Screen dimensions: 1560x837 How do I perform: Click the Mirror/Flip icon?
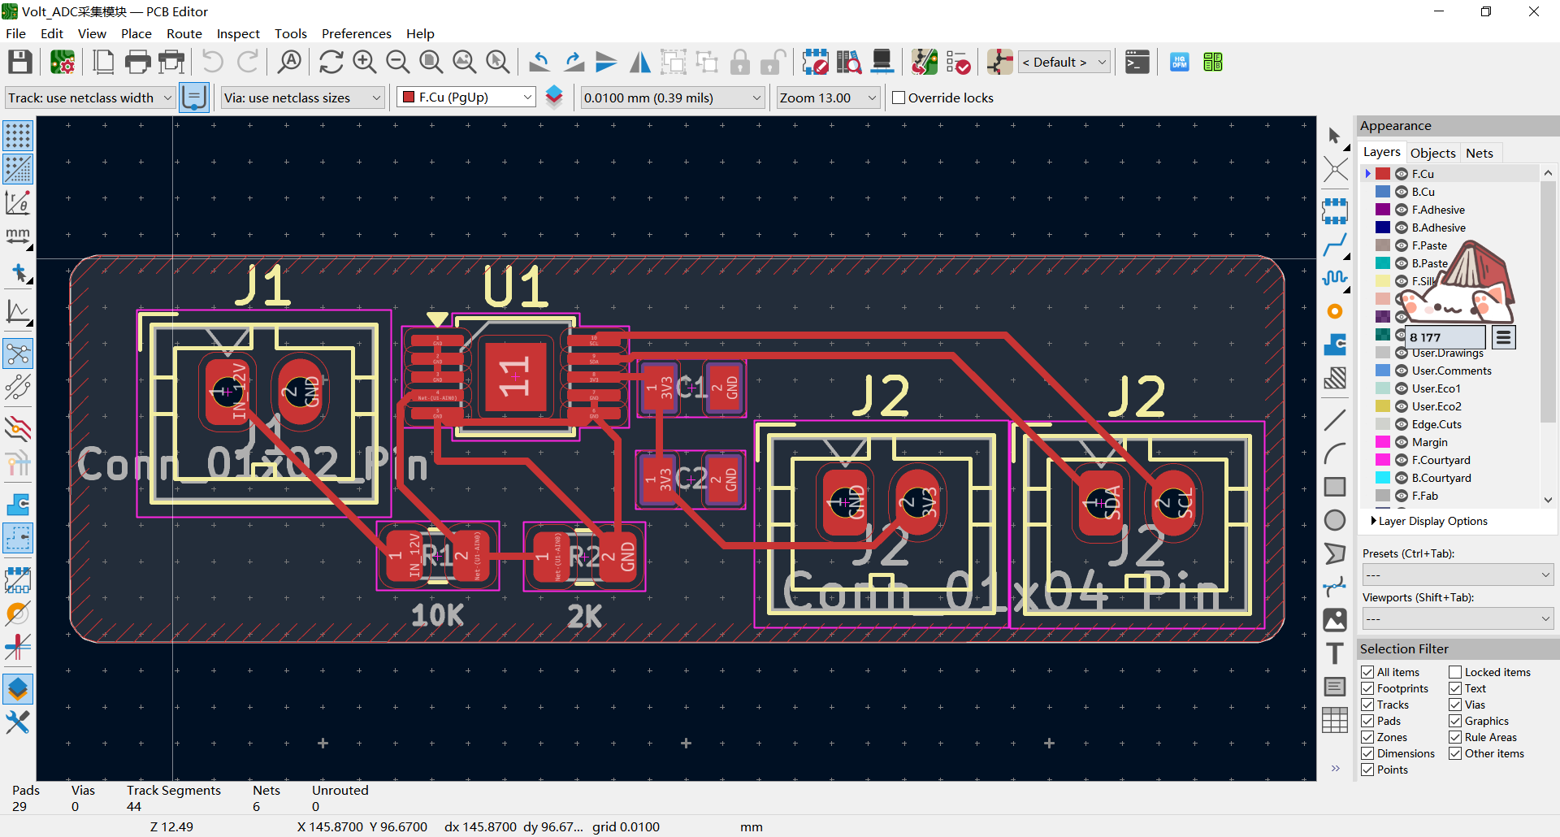640,62
